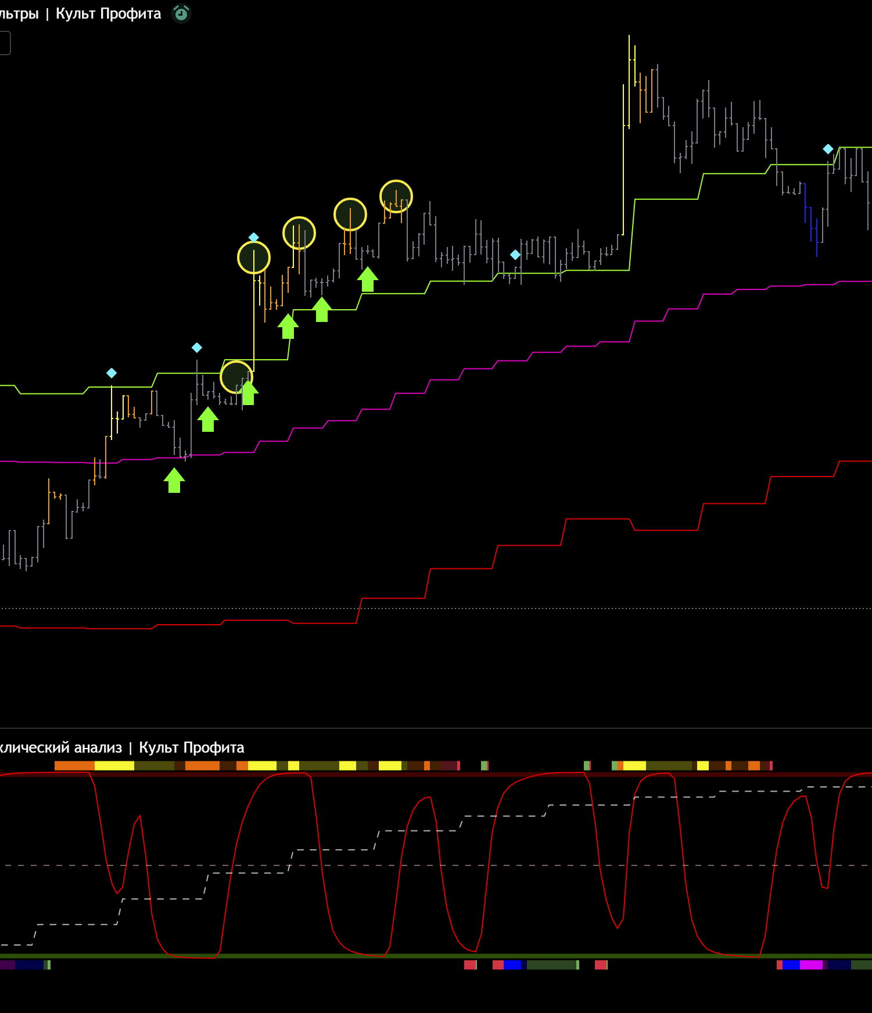Select the rightmost cyan diamond marker
This screenshot has height=1013, width=872.
click(x=828, y=149)
